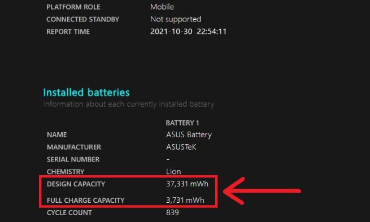Image resolution: width=370 pixels, height=222 pixels.
Task: Click the CONNECTED STANDBY label
Action: click(x=83, y=19)
